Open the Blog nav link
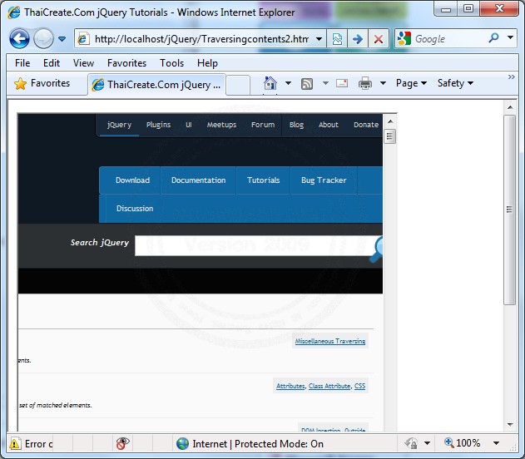Screen dimensions: 525x459 point(296,125)
